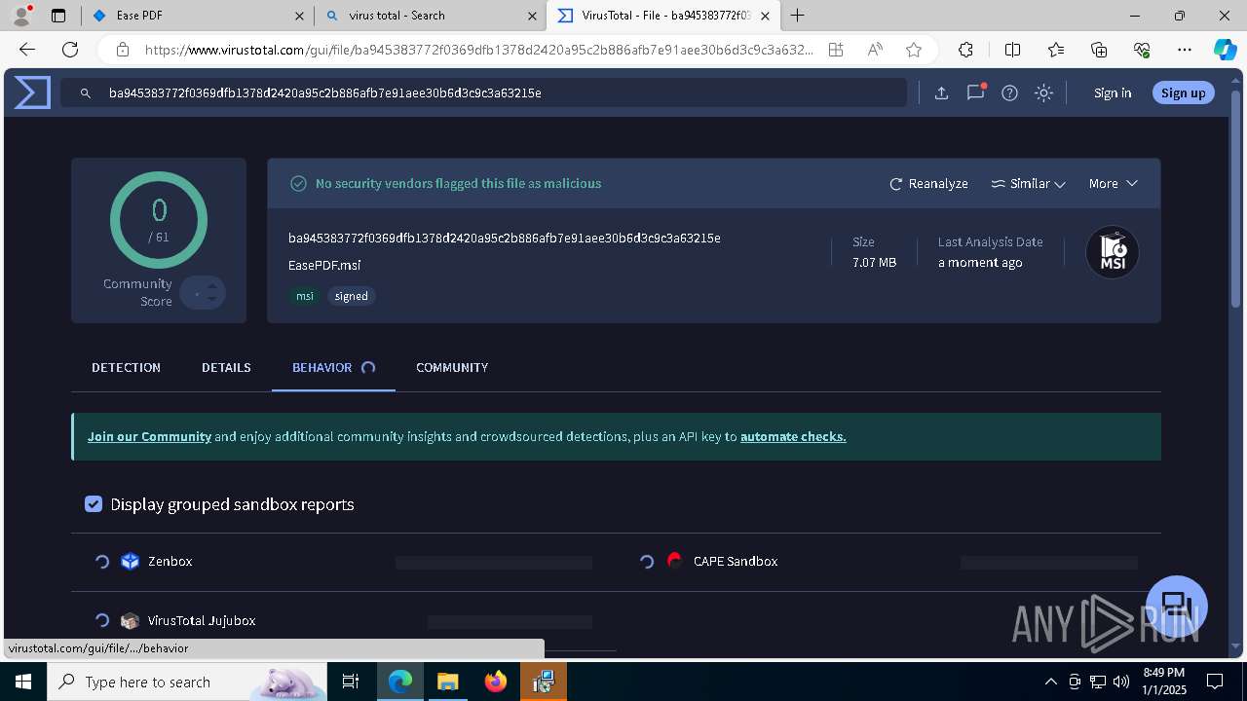The height and width of the screenshot is (701, 1247).
Task: Uncheck Display grouped sandbox reports
Action: [94, 503]
